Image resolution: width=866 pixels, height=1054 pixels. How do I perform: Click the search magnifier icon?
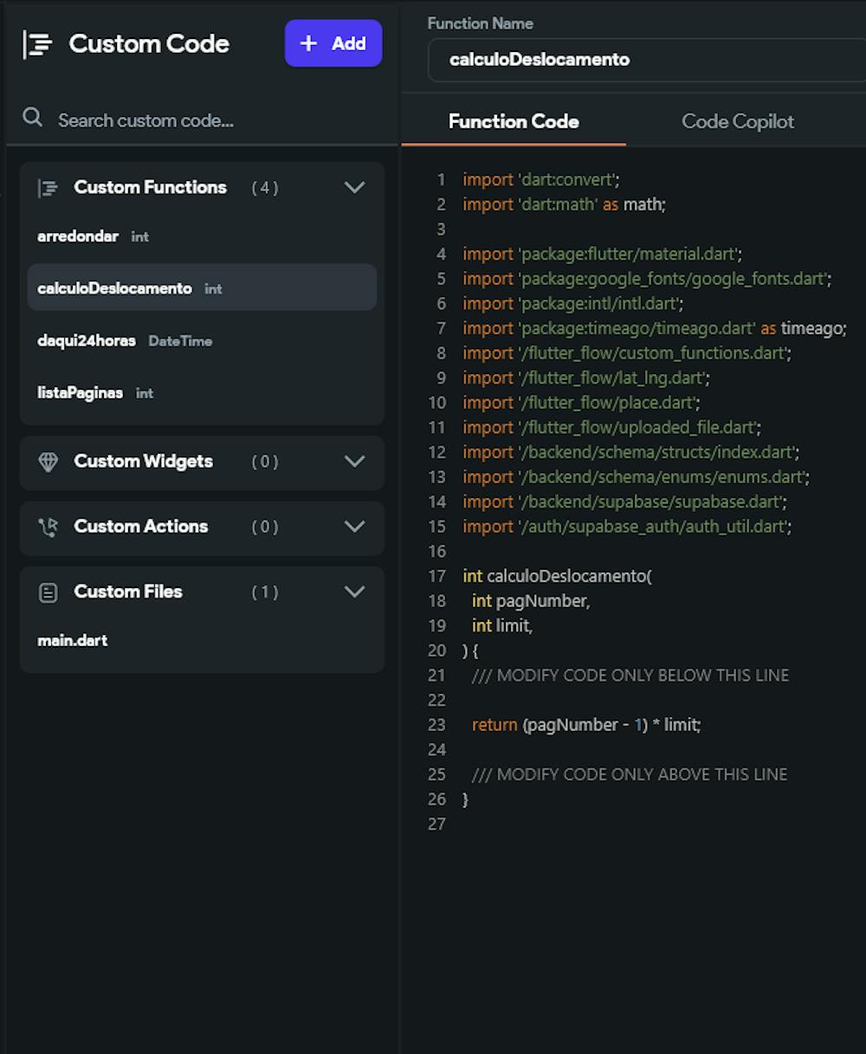click(x=32, y=118)
